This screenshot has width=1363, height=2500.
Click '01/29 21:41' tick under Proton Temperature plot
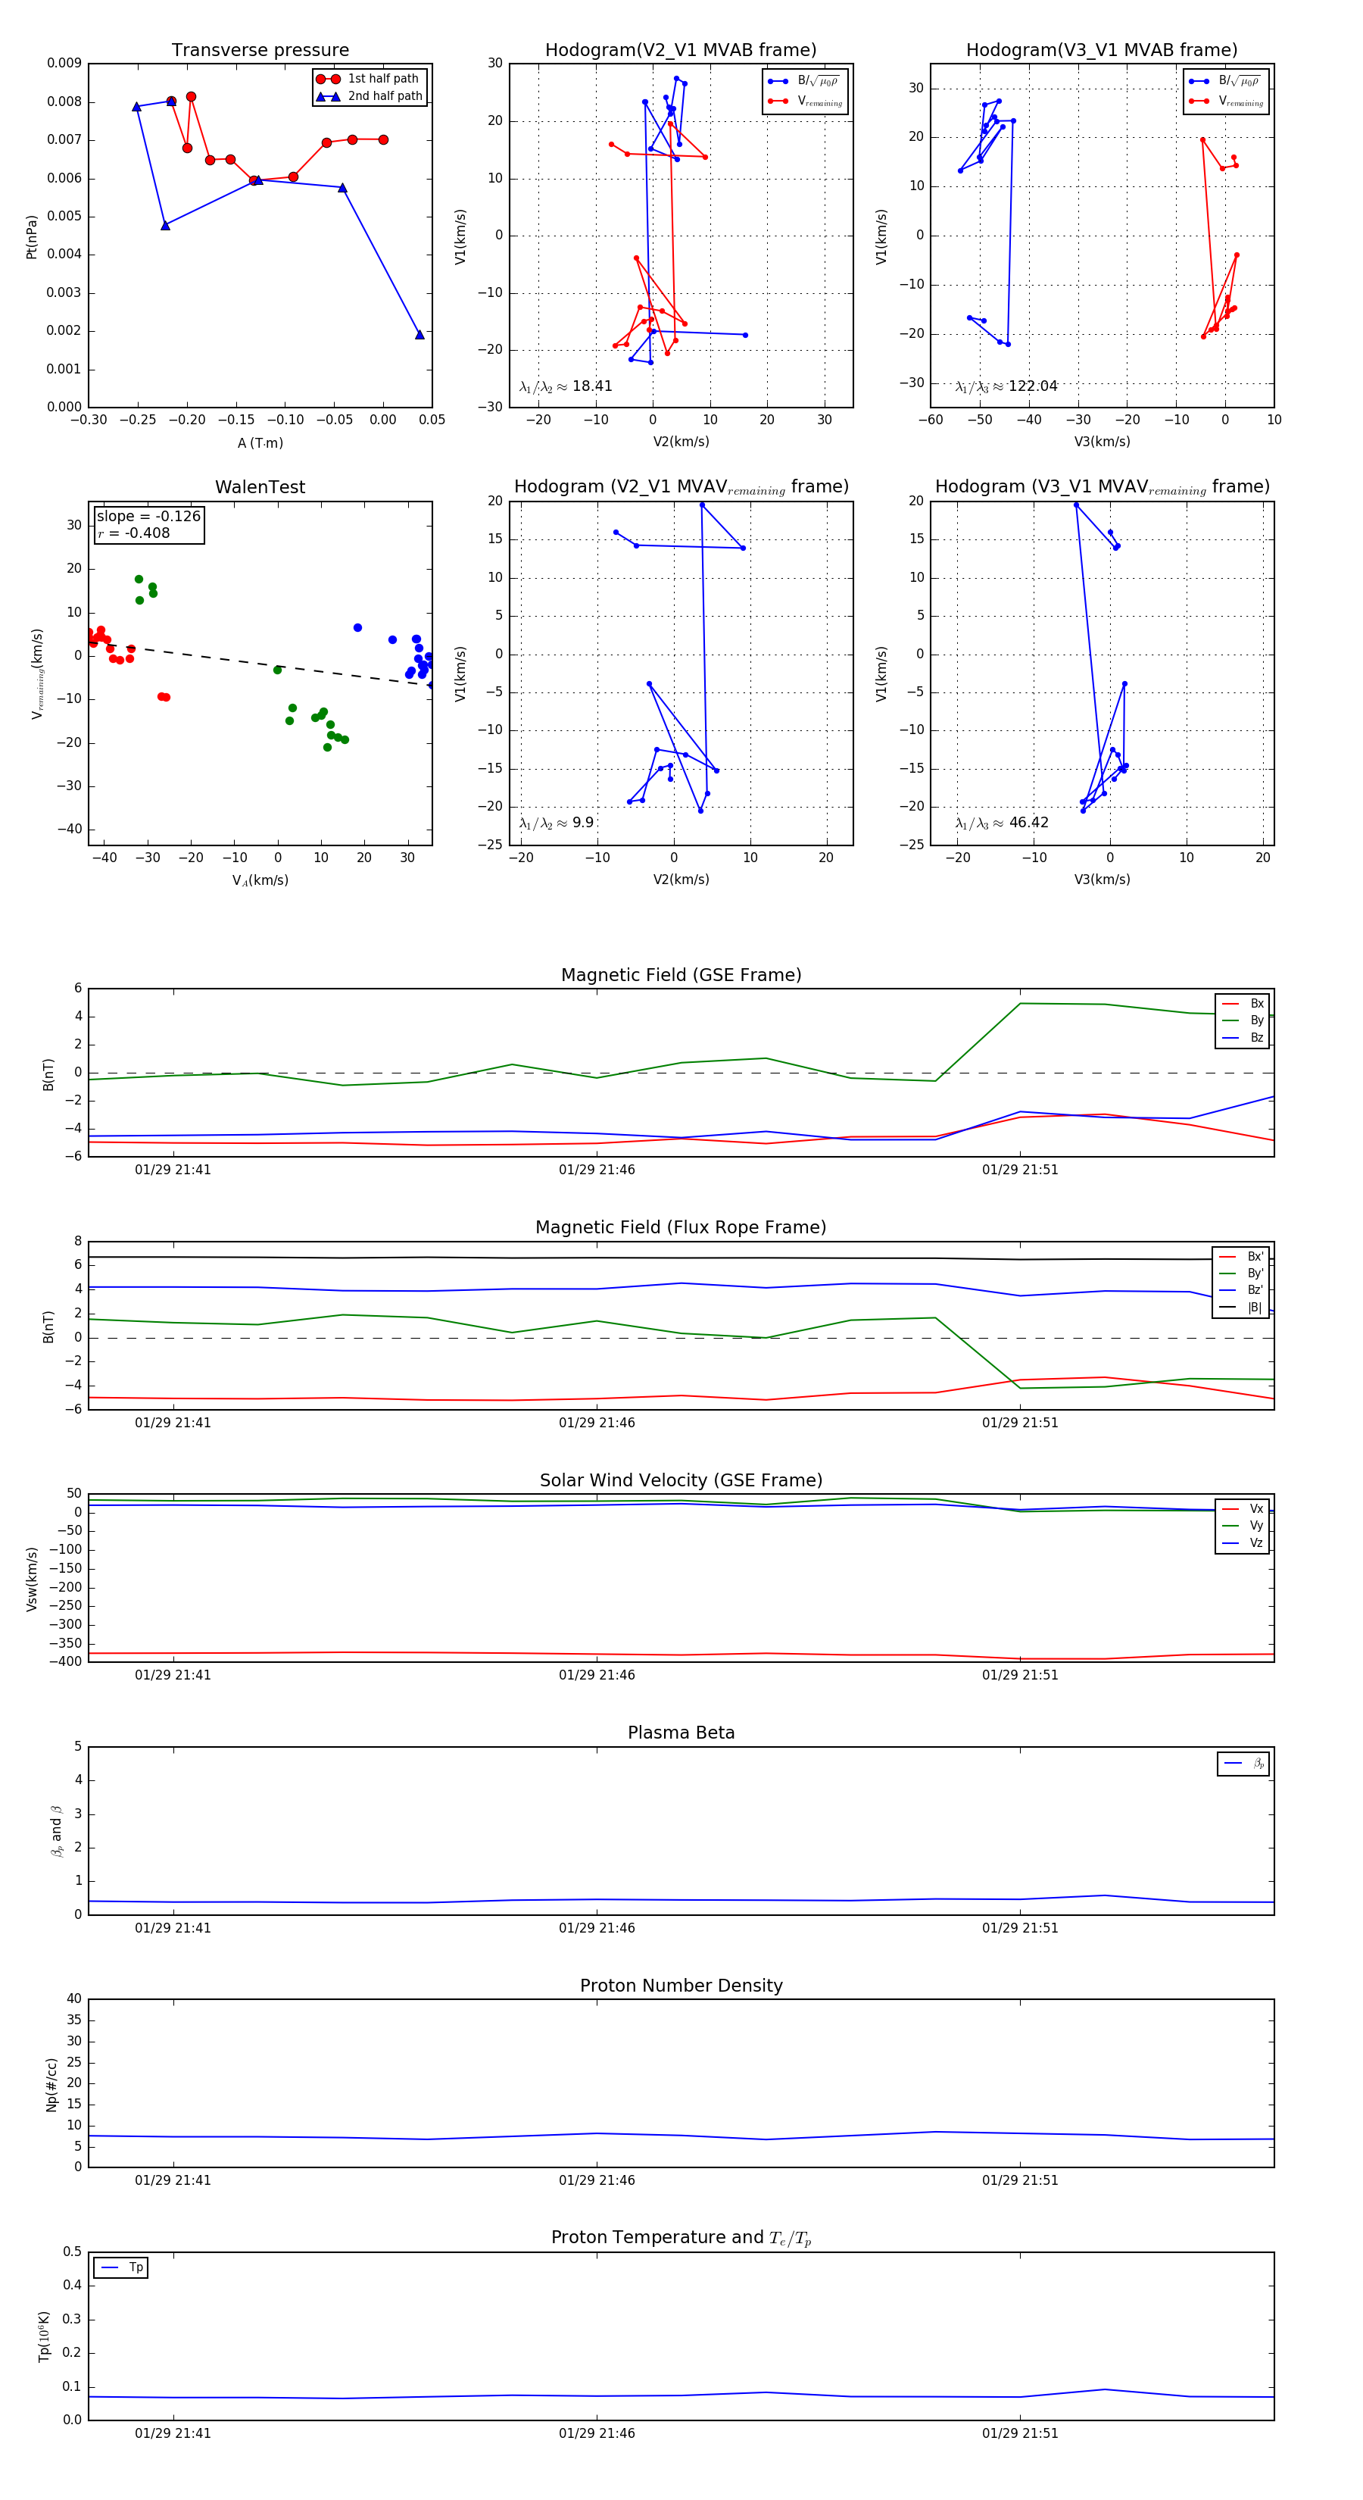(173, 2434)
